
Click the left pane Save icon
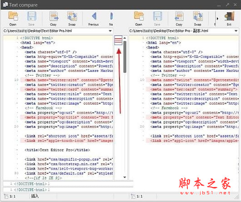(x=31, y=16)
